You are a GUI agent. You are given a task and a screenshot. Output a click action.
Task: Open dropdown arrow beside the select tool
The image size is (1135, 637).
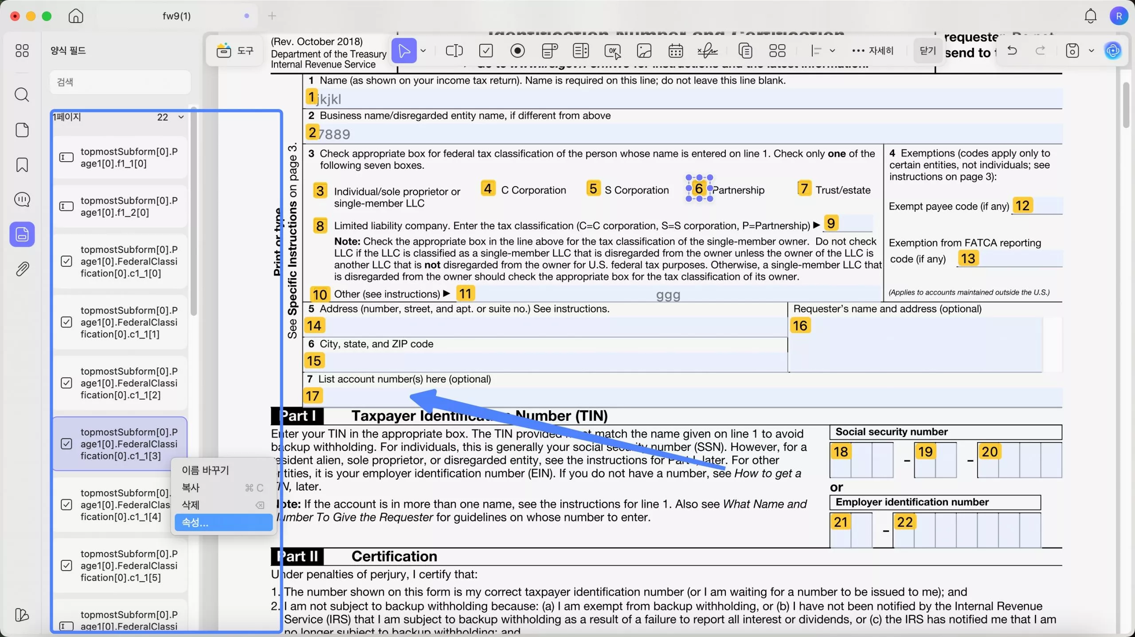[423, 50]
